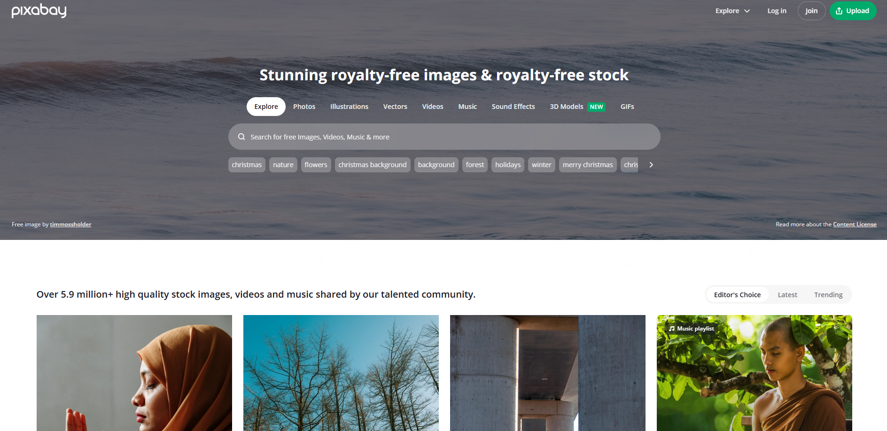The width and height of the screenshot is (887, 431).
Task: Switch feed to Trending
Action: [828, 295]
